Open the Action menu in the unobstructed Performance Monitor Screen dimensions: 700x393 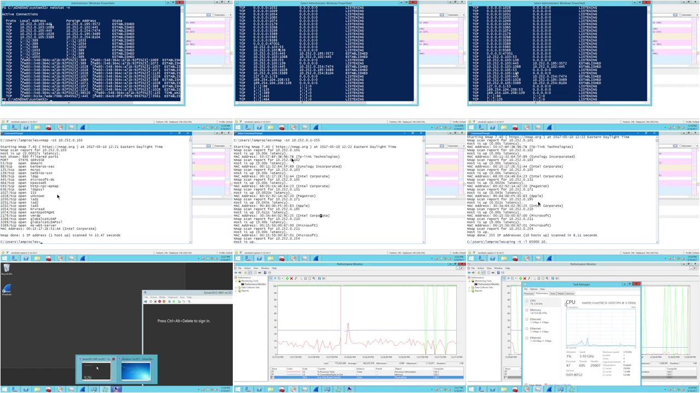[x=248, y=268]
